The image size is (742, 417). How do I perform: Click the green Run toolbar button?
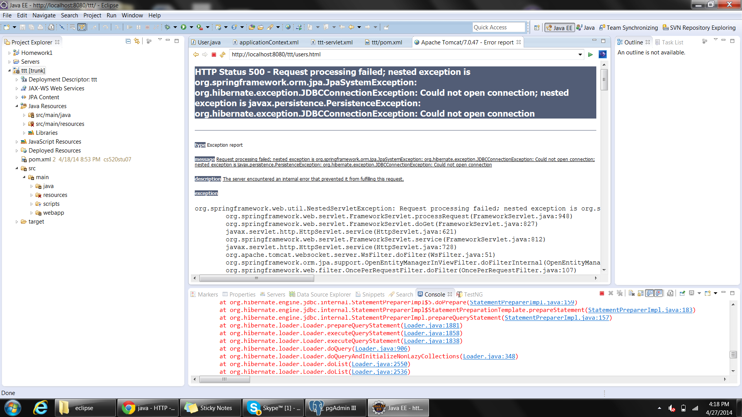(184, 27)
